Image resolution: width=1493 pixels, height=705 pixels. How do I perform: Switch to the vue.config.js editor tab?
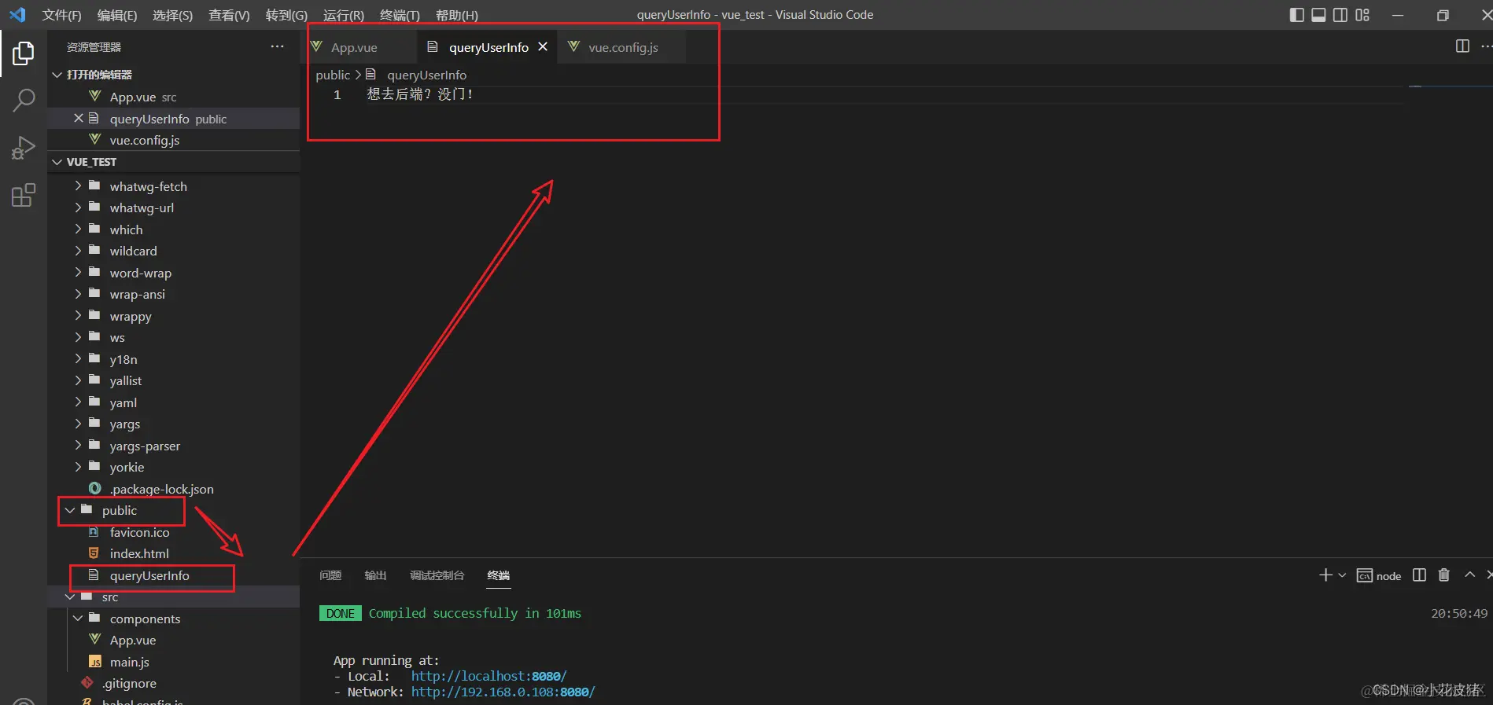pyautogui.click(x=622, y=47)
